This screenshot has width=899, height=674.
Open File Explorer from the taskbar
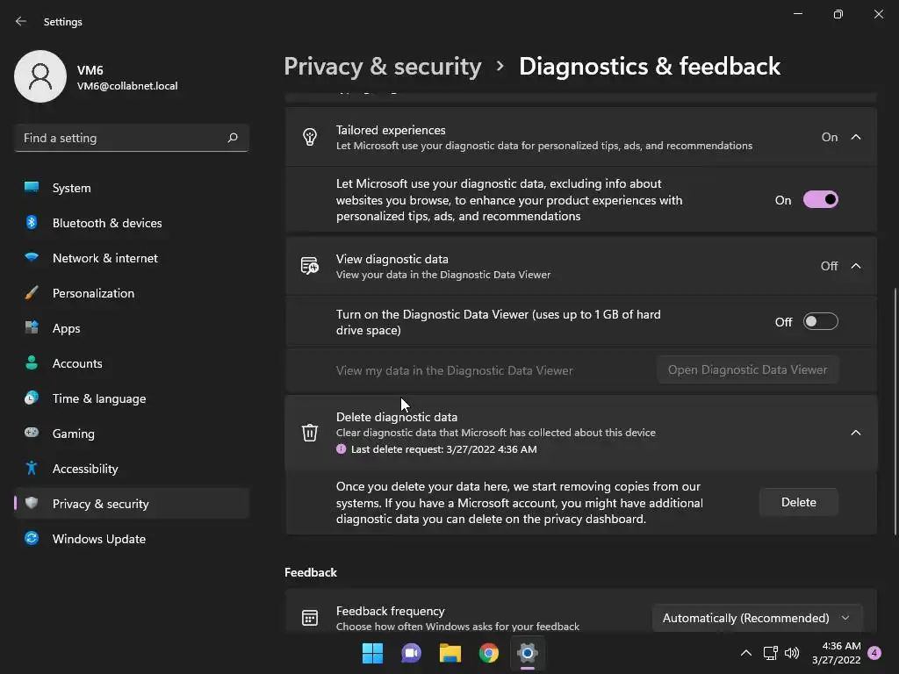click(x=450, y=653)
